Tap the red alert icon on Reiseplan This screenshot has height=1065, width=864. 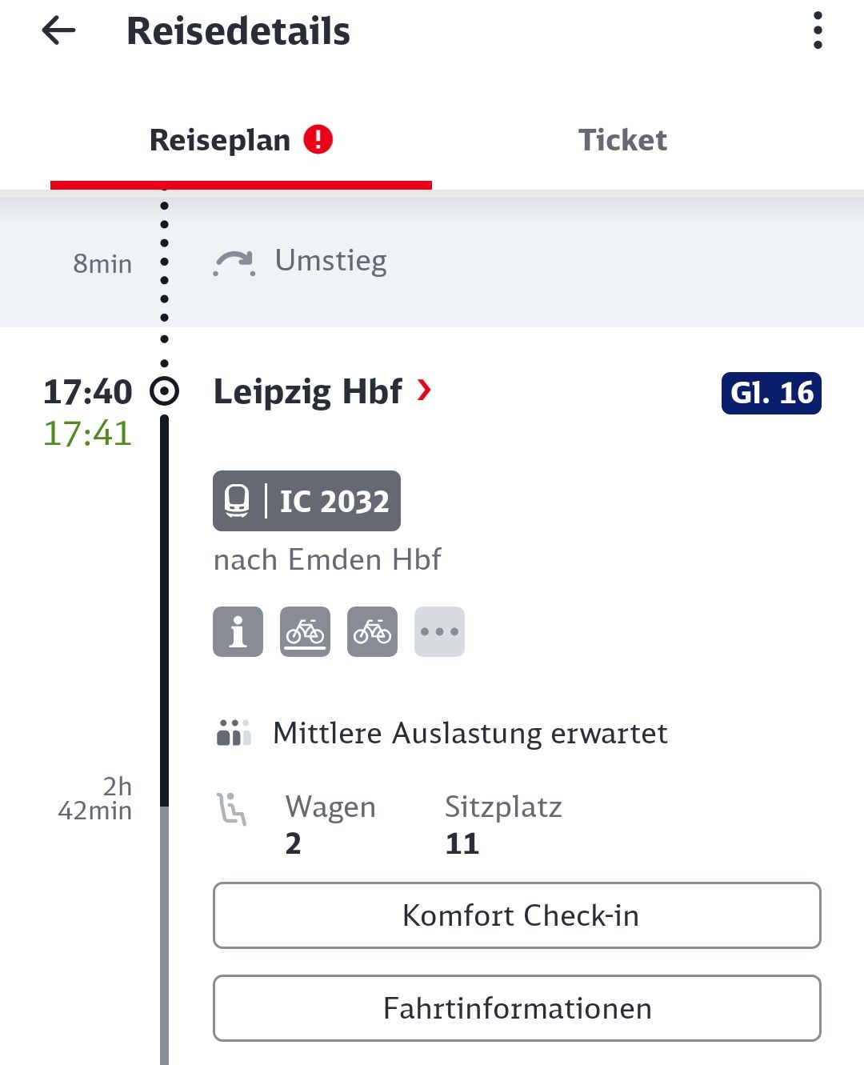318,139
